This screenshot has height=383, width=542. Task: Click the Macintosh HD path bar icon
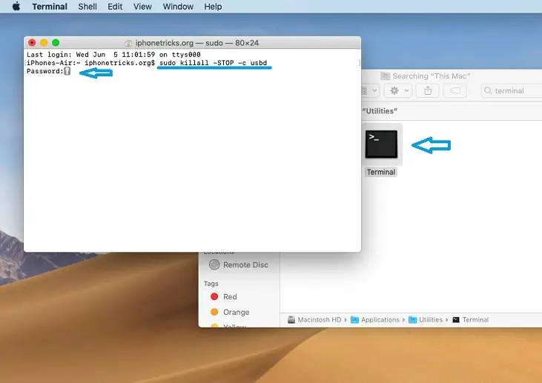point(314,320)
